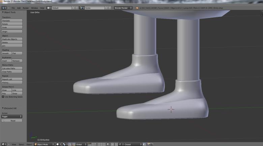Click the 3D view editor type icon
Viewport: 263px width, 146px height.
(x=3, y=144)
